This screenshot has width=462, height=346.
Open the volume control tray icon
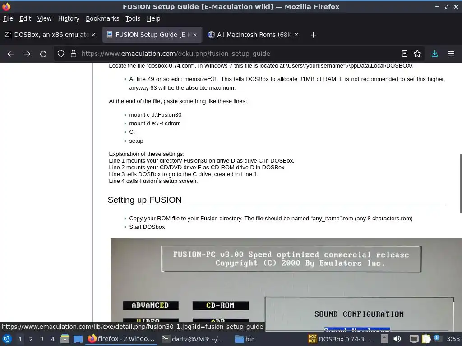(397, 339)
